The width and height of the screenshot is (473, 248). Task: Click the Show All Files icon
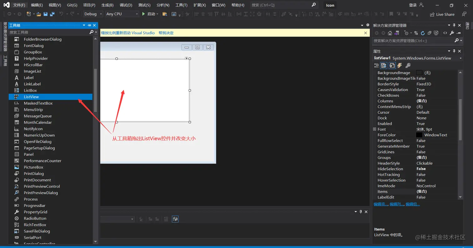[x=436, y=33]
